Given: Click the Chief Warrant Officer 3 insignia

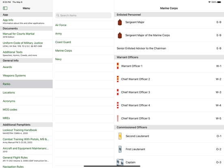Looking at the screenshot, I should pos(118,92).
